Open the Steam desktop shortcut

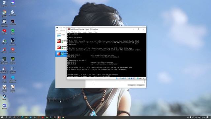(4, 97)
